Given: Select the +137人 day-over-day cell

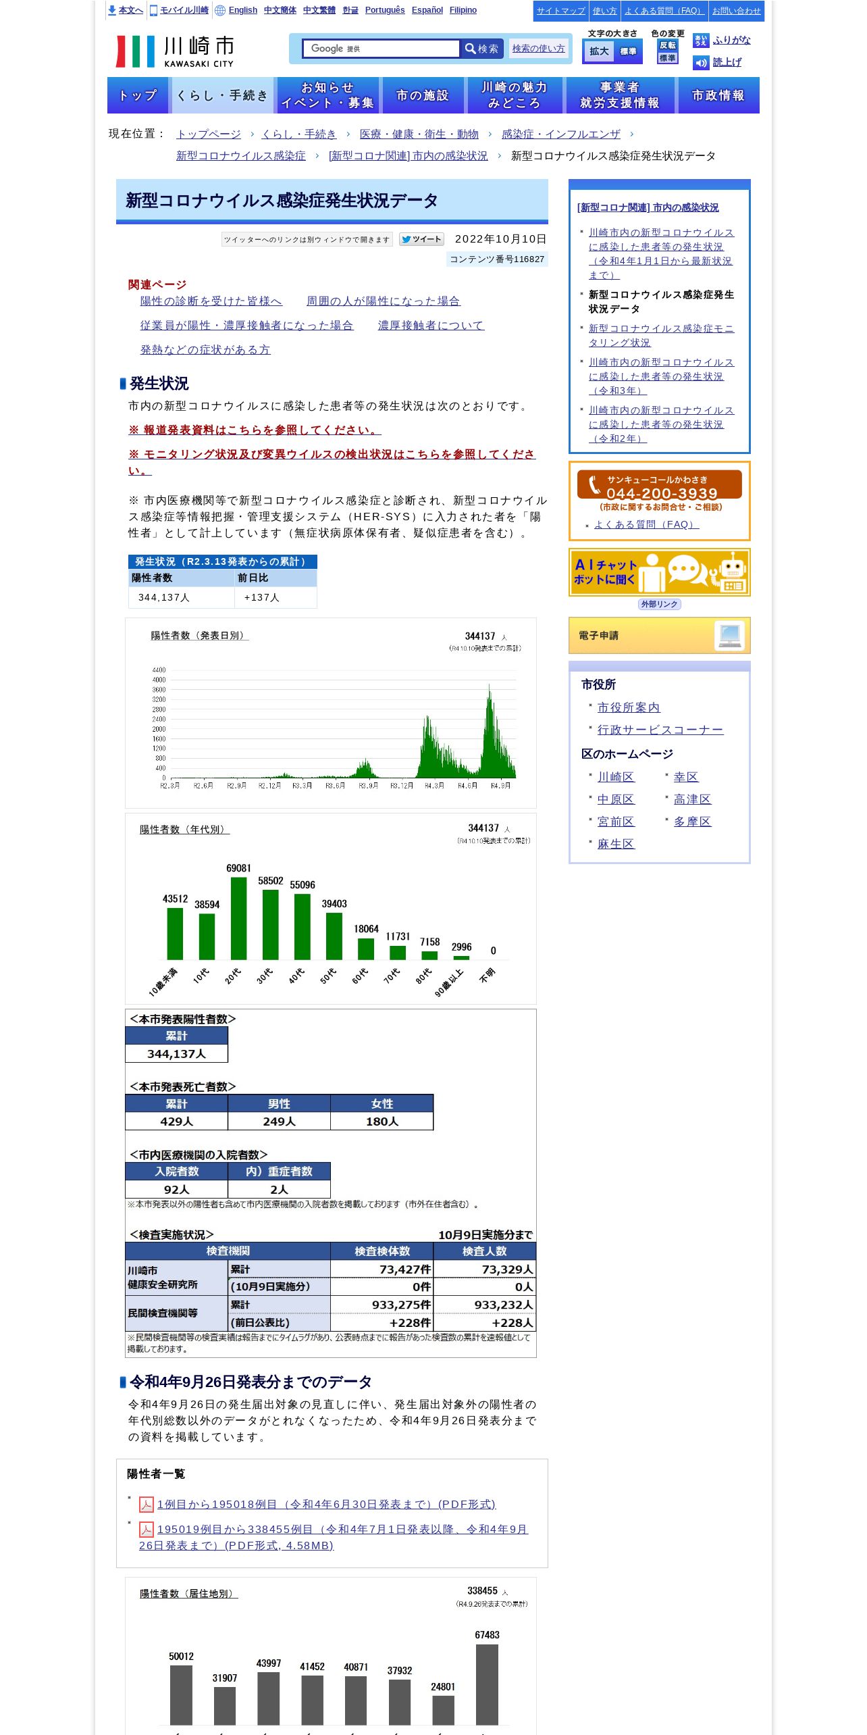Looking at the screenshot, I should click(275, 597).
